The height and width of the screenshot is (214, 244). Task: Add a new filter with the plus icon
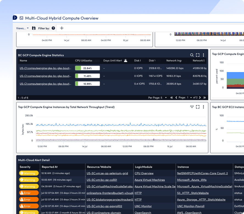coord(62,28)
